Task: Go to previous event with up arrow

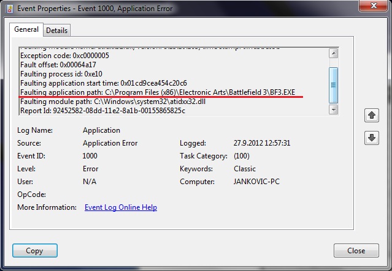Action: [x=372, y=115]
